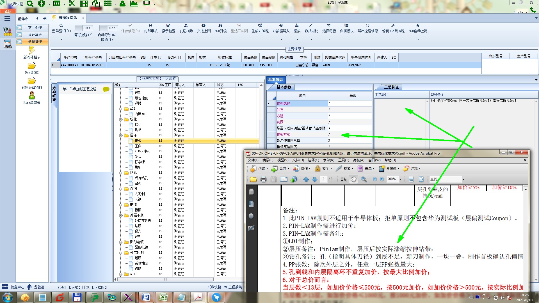
Task: Click the 型号查询 search icon
Action: 61,26
